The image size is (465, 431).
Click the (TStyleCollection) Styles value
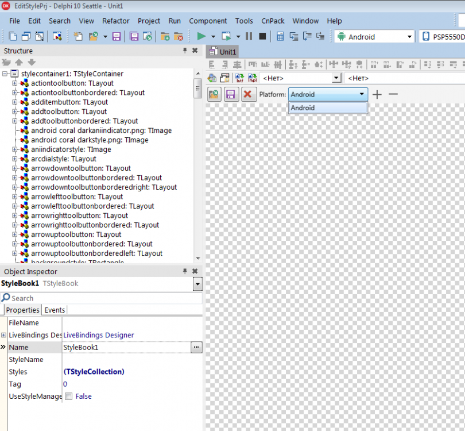tap(94, 372)
